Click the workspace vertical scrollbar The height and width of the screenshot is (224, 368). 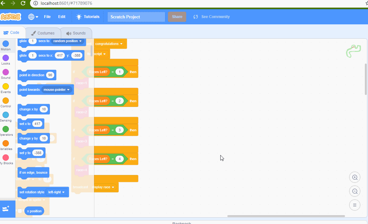[366, 79]
